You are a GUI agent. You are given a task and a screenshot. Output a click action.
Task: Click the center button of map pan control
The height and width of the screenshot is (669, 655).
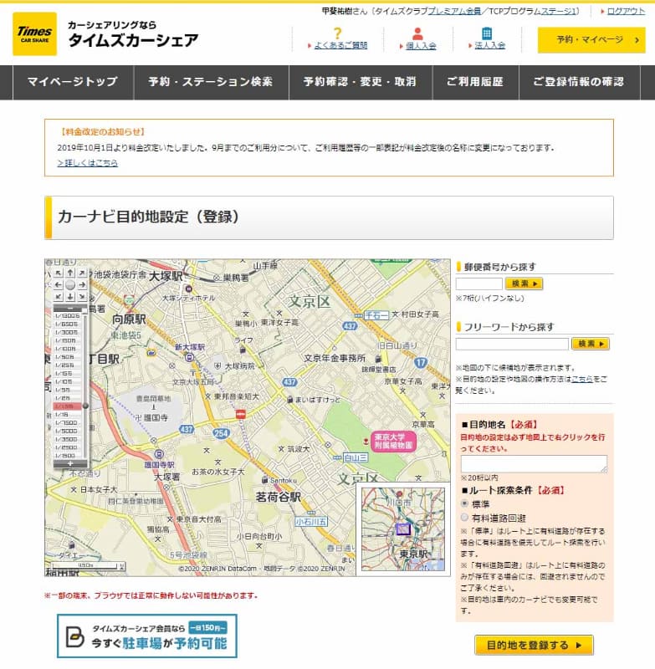pyautogui.click(x=70, y=284)
